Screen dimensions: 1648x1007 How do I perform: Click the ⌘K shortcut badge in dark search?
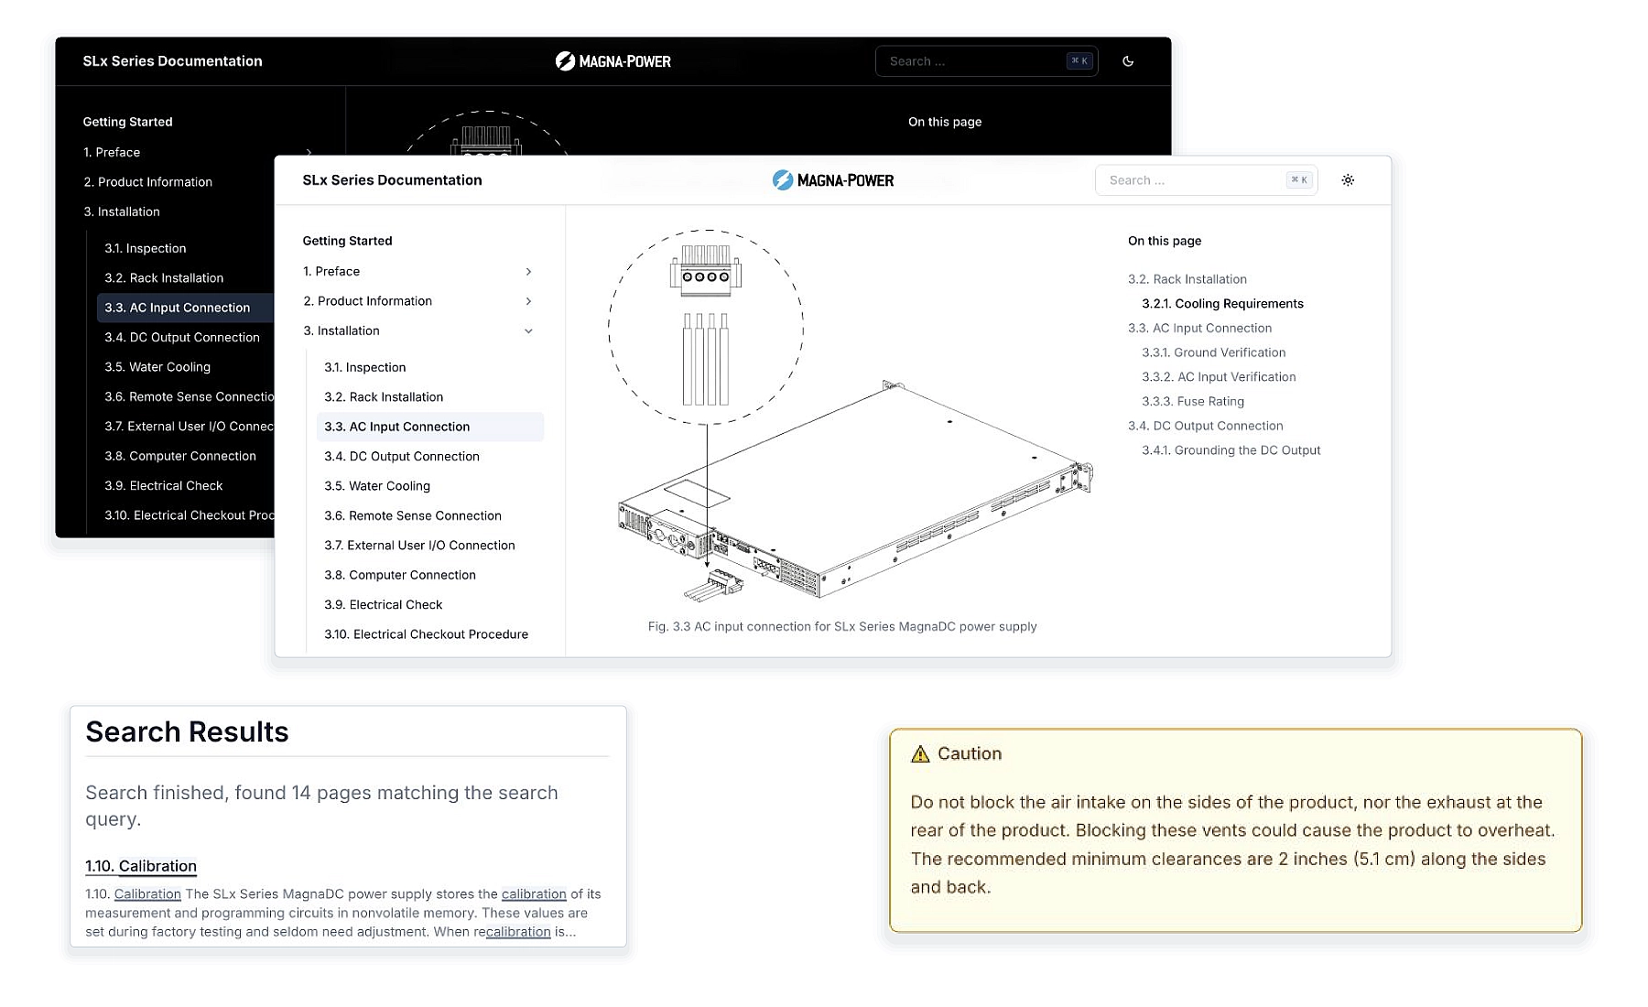click(1079, 61)
